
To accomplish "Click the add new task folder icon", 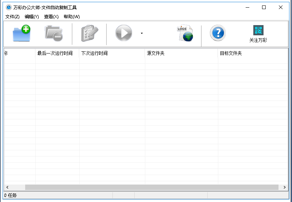I will [22, 33].
